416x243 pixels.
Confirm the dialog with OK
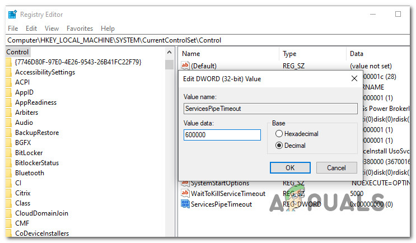click(x=290, y=168)
